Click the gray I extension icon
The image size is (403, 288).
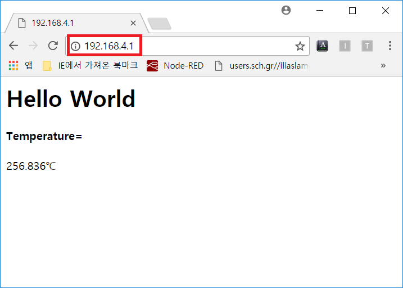click(x=345, y=46)
